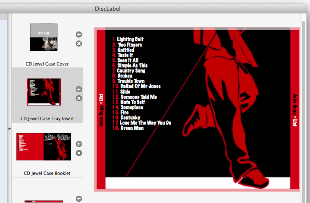Image resolution: width=310 pixels, height=203 pixels.
Task: Click the DiscLabel window title
Action: pyautogui.click(x=107, y=9)
